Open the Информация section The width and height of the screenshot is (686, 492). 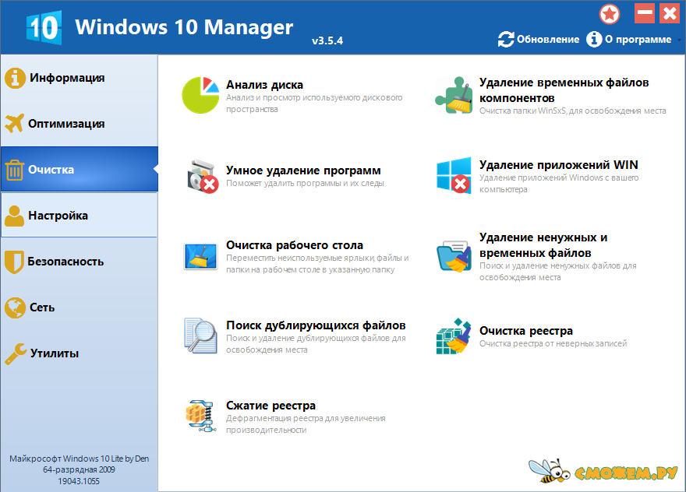click(x=80, y=78)
